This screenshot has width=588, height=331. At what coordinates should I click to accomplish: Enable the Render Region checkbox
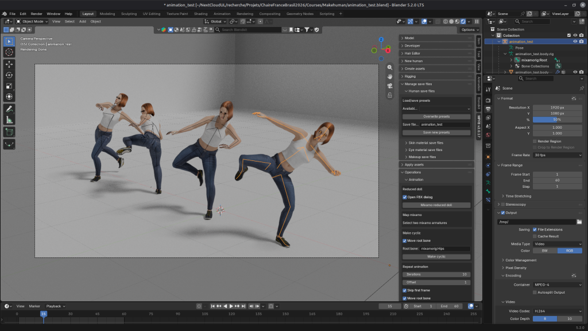point(535,141)
